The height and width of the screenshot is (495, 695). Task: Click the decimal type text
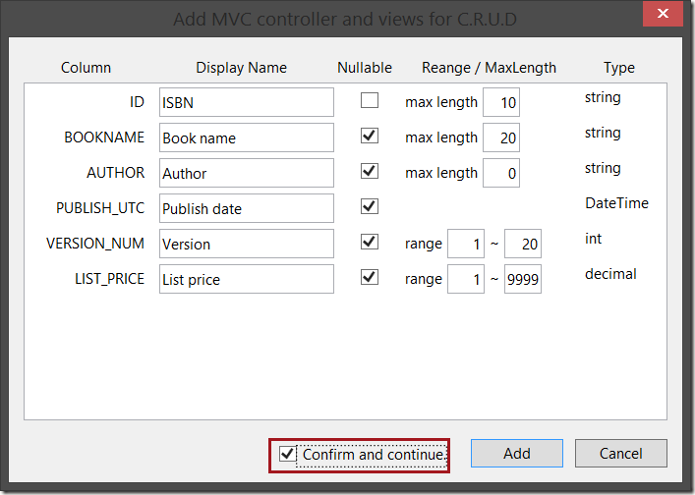pos(610,274)
